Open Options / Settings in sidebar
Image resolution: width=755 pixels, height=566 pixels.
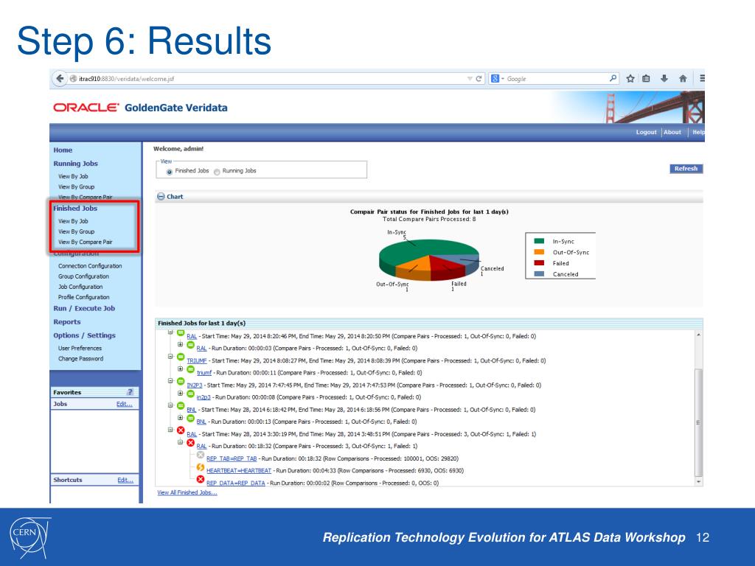(84, 335)
